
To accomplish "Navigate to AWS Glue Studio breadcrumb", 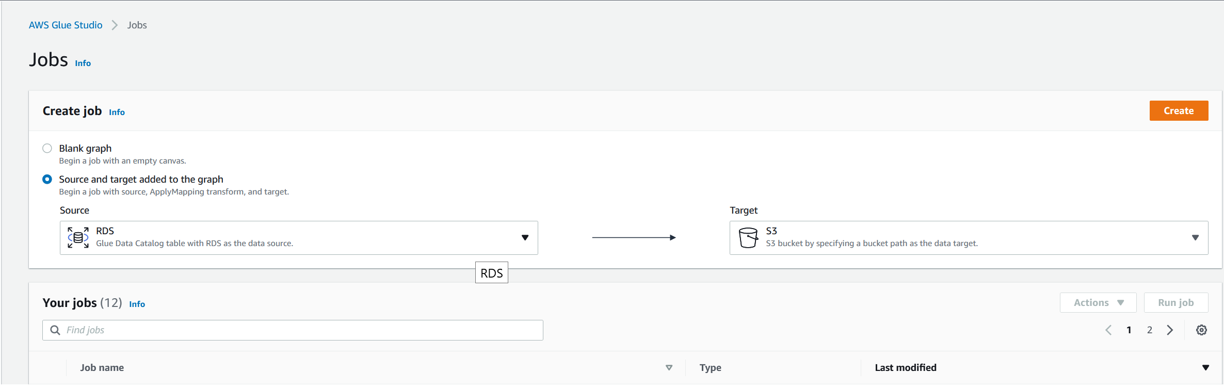I will (x=66, y=25).
